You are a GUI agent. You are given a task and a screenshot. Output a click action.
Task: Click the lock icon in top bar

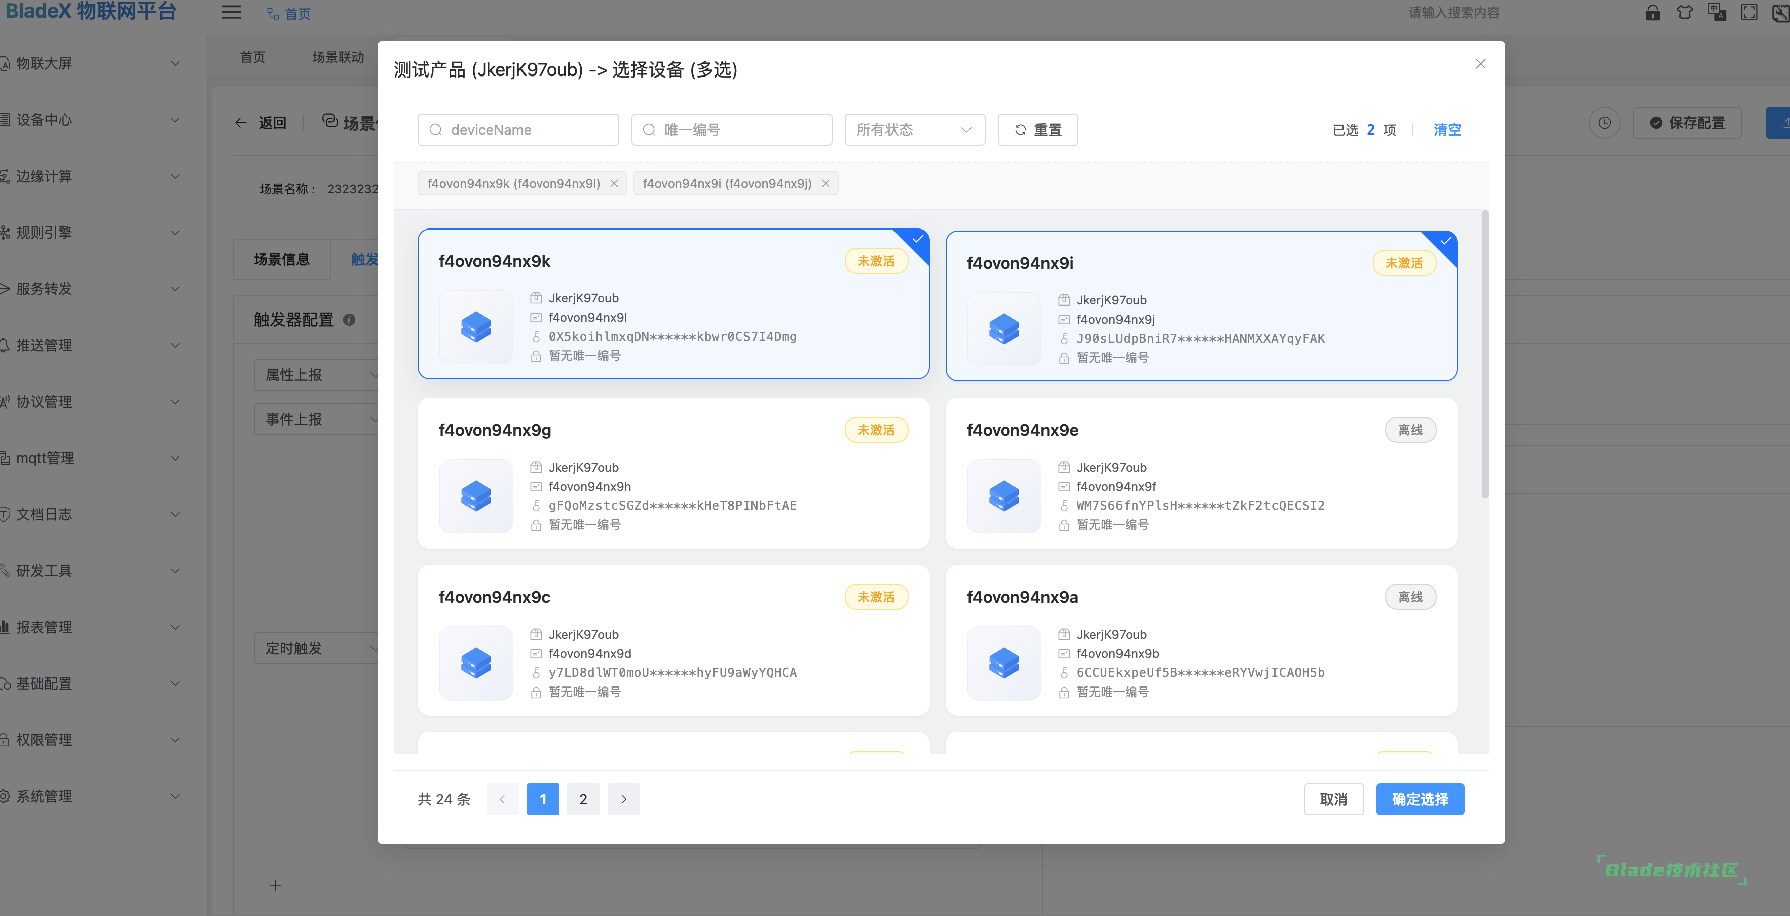(1652, 13)
